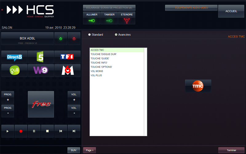Select VOL MOINS list entry
The height and width of the screenshot is (154, 246).
tap(117, 71)
